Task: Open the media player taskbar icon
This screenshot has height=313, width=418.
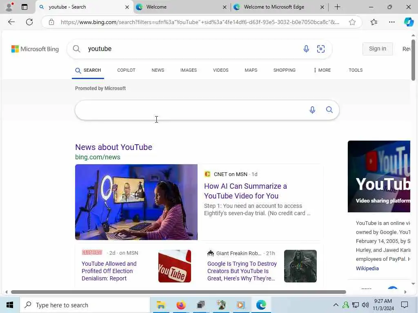Action: [x=241, y=305]
